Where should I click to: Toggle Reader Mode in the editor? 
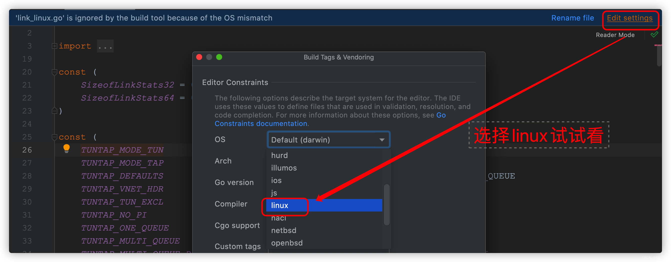[615, 35]
